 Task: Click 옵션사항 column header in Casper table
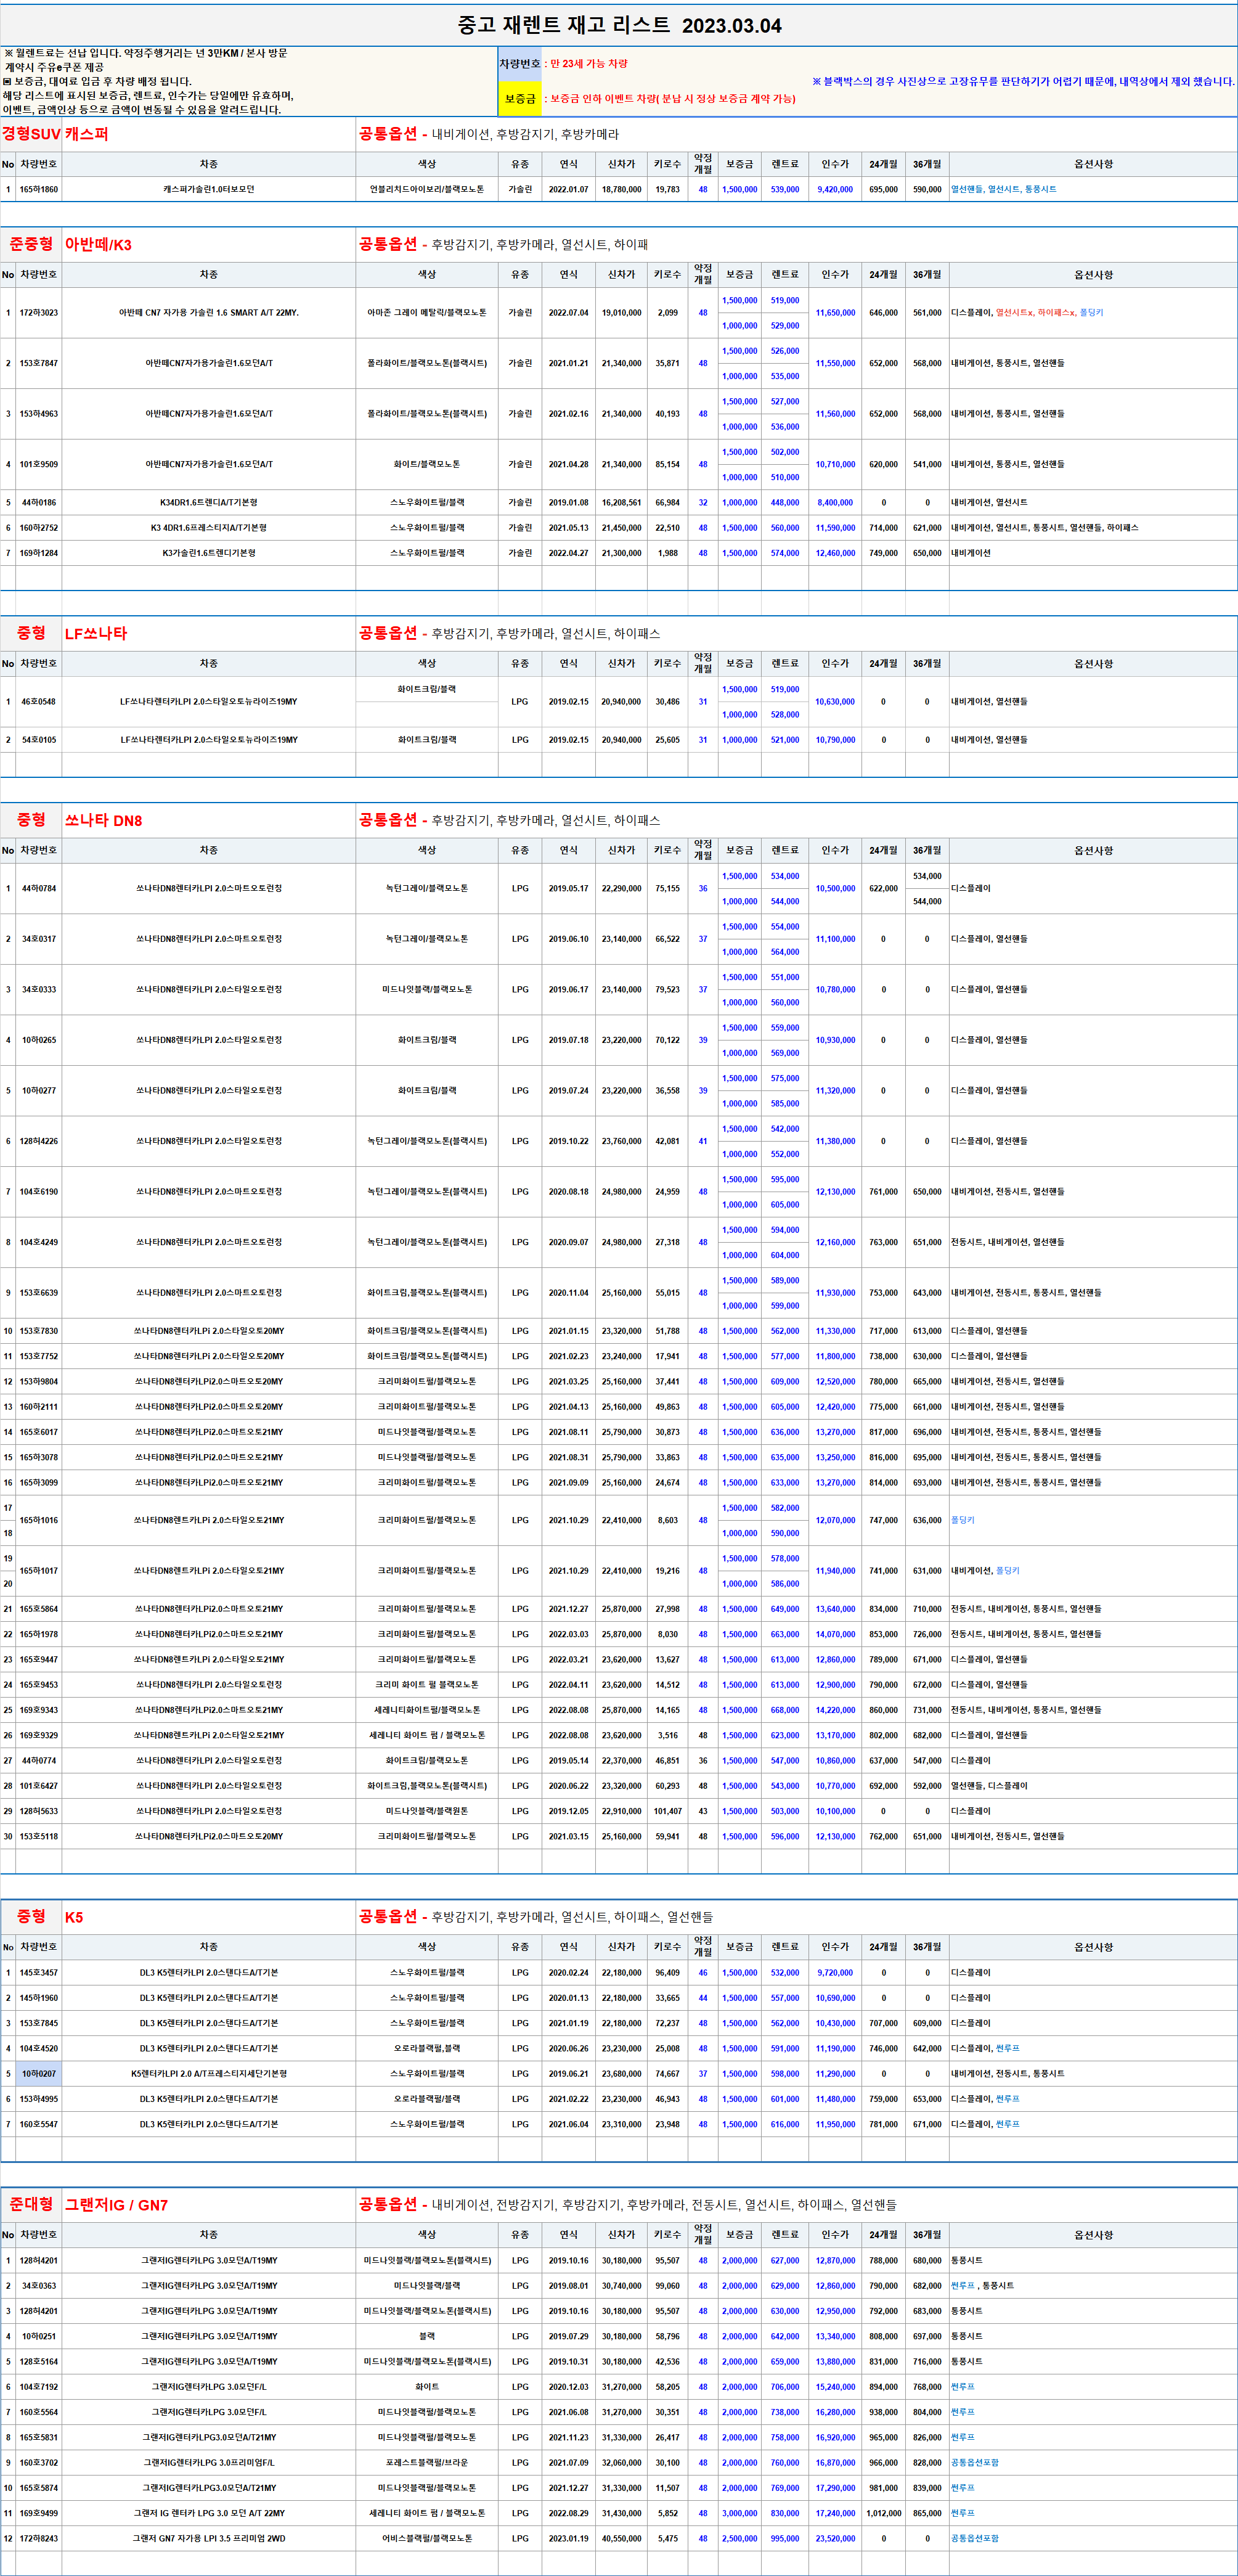pyautogui.click(x=1092, y=164)
